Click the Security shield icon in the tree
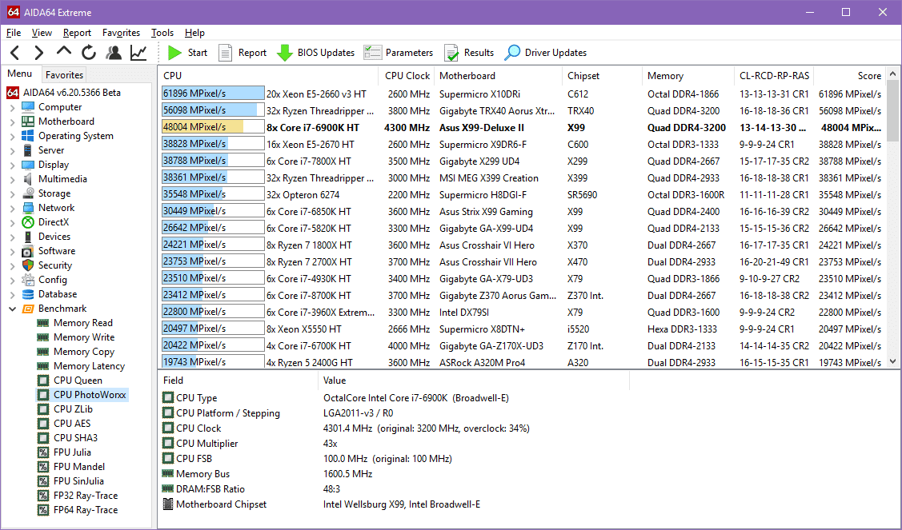The height and width of the screenshot is (530, 902). pyautogui.click(x=28, y=265)
